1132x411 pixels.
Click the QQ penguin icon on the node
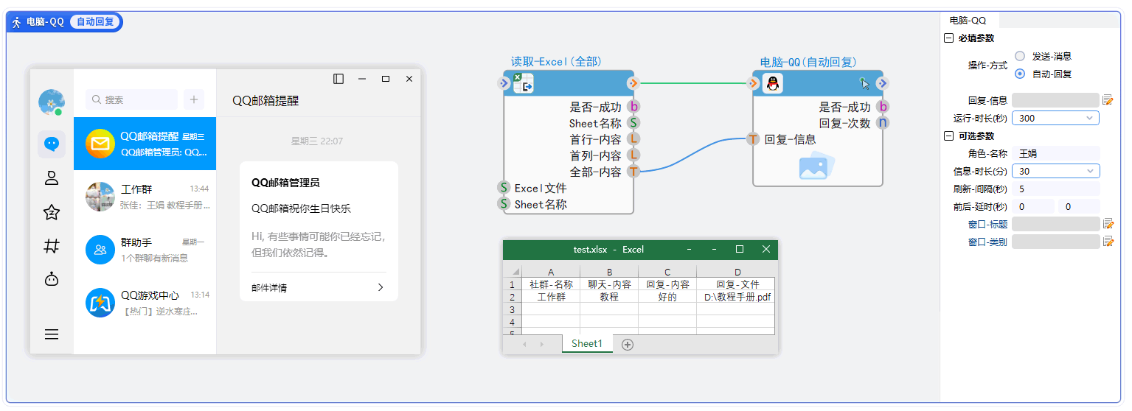click(x=772, y=83)
